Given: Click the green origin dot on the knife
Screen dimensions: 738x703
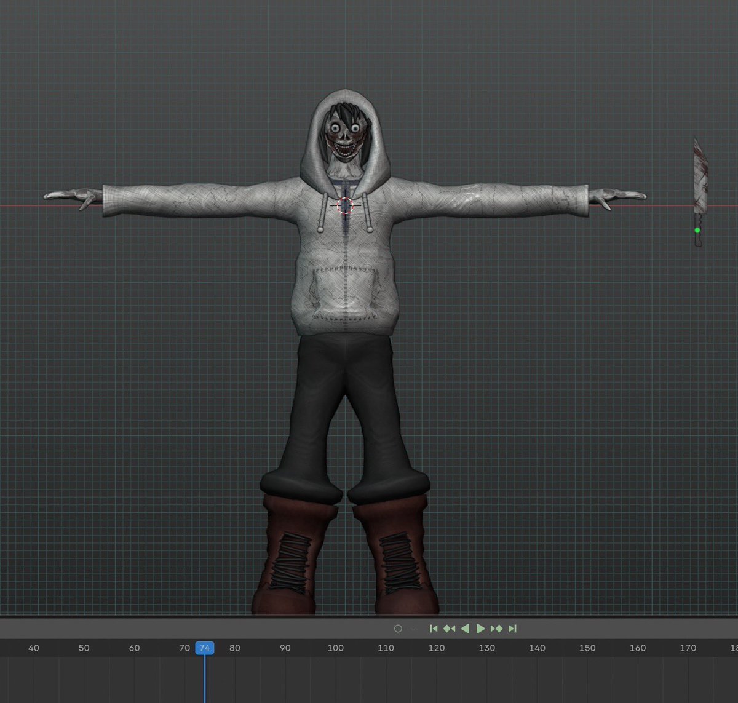Looking at the screenshot, I should 697,231.
